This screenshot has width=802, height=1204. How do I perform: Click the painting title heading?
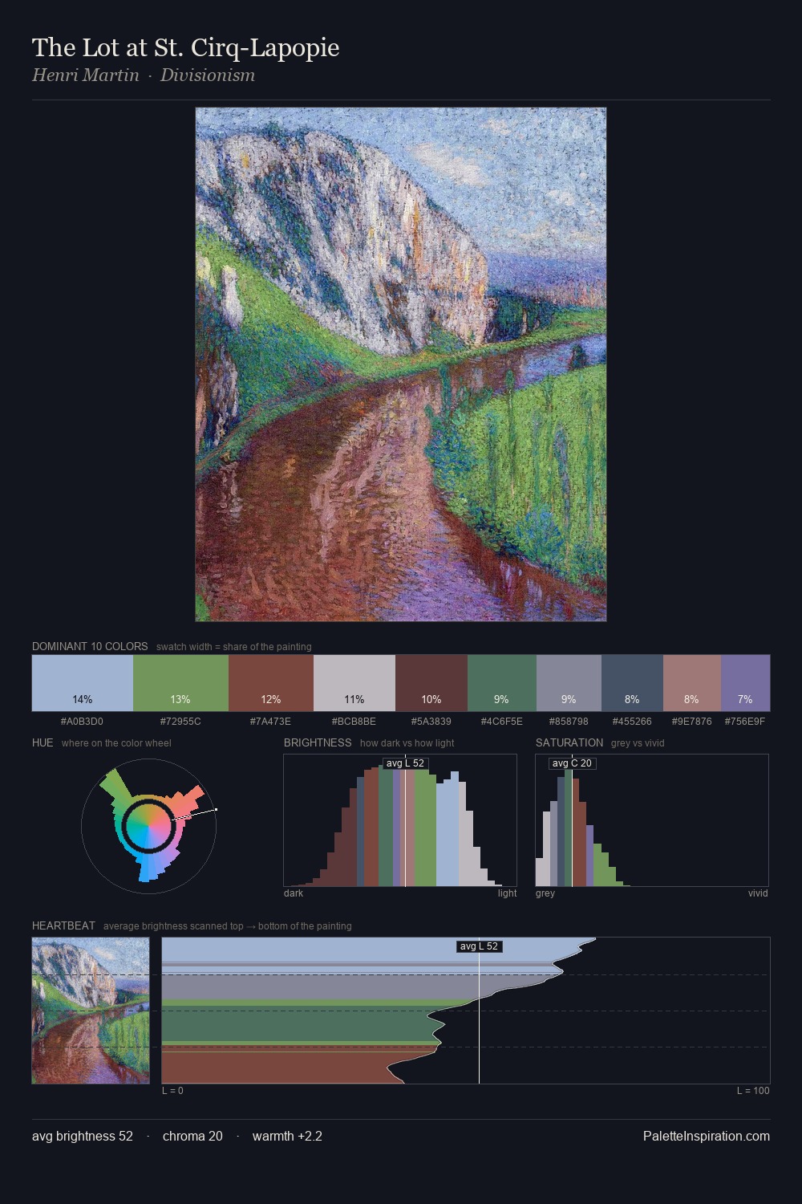pos(186,47)
